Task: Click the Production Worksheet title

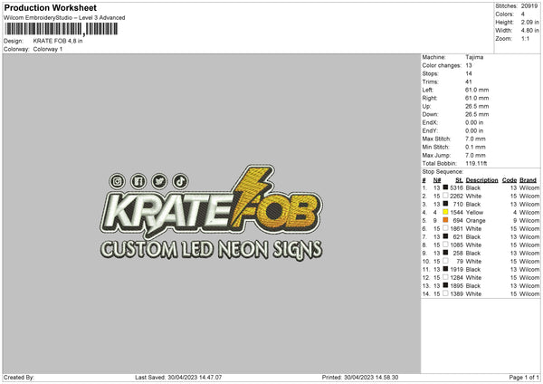Action: (50, 7)
